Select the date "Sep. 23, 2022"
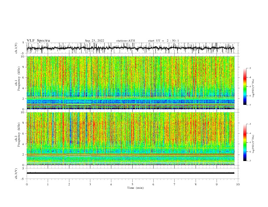Screen dimensions: 268x207 tap(94, 41)
